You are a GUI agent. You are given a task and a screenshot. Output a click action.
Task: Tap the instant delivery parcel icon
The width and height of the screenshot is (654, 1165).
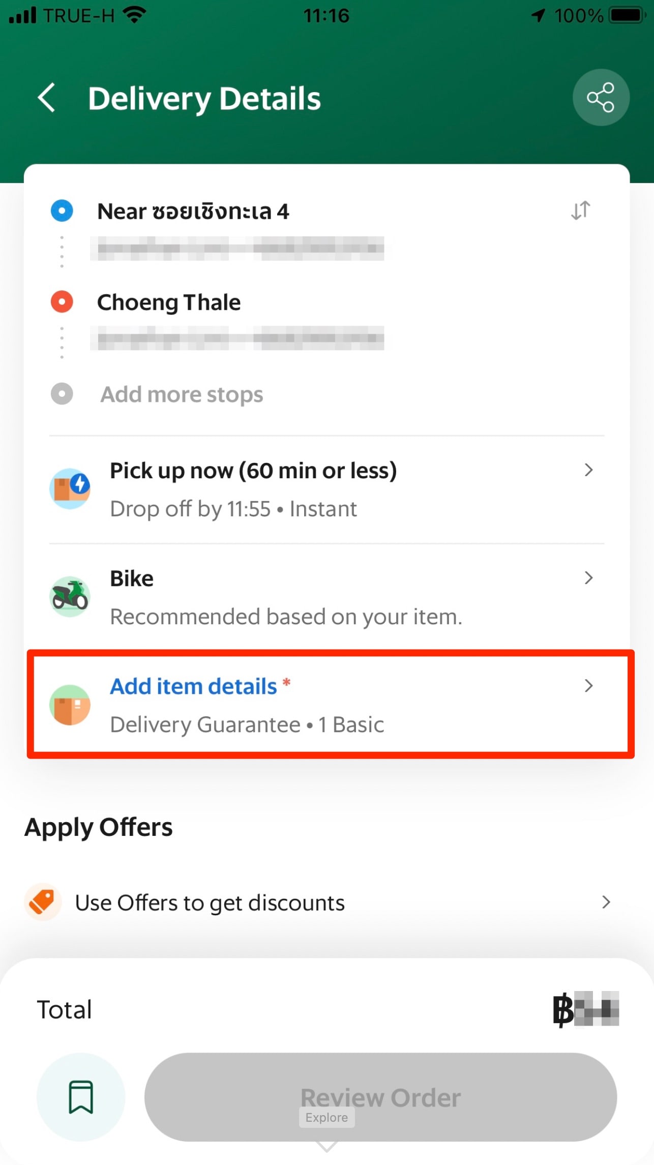70,488
